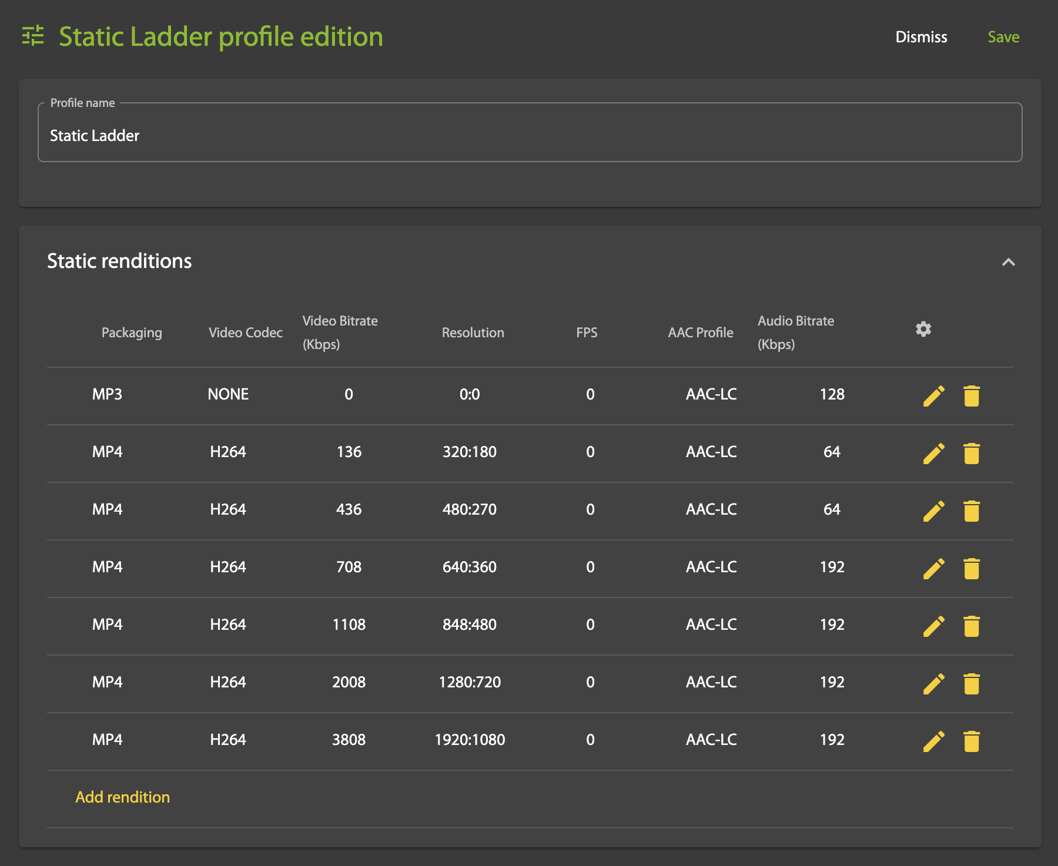Collapse the Static renditions section
The width and height of the screenshot is (1058, 866).
1009,263
